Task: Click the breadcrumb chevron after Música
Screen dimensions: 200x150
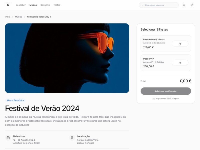Action: (x=24, y=17)
